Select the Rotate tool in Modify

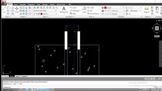click(24, 8)
